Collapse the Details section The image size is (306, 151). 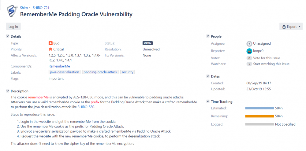[7, 36]
